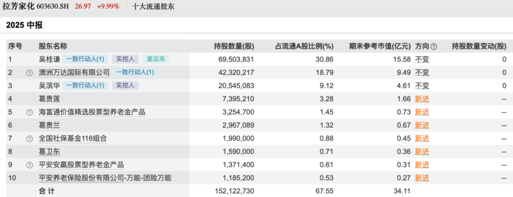The width and height of the screenshot is (513, 197).
Task: Sort by 占流通A股比例(%) column header
Action: pyautogui.click(x=304, y=46)
